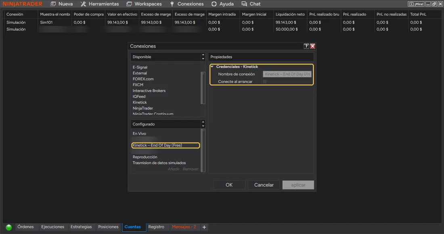Click the Disponible list scrollbar
Screen dimensions: 444x234
(x=203, y=88)
